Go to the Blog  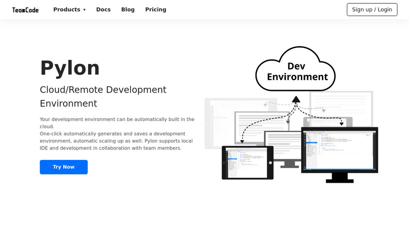point(128,10)
